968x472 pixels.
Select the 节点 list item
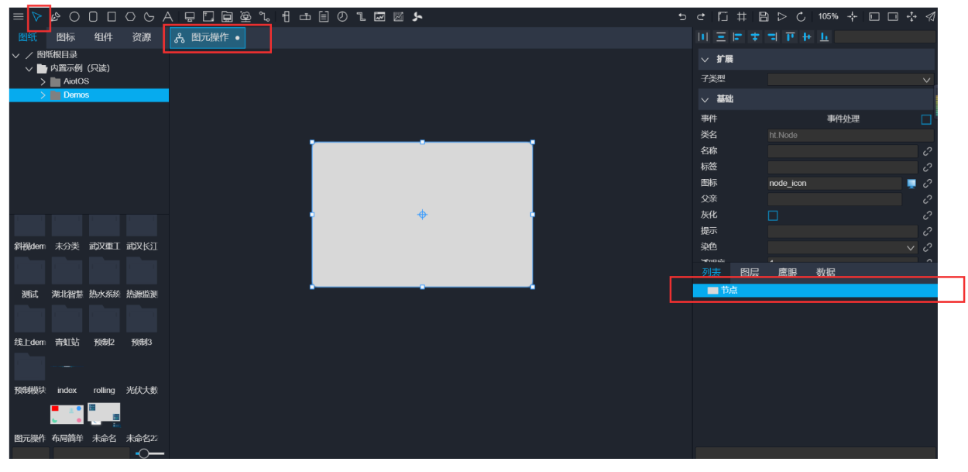pyautogui.click(x=729, y=290)
